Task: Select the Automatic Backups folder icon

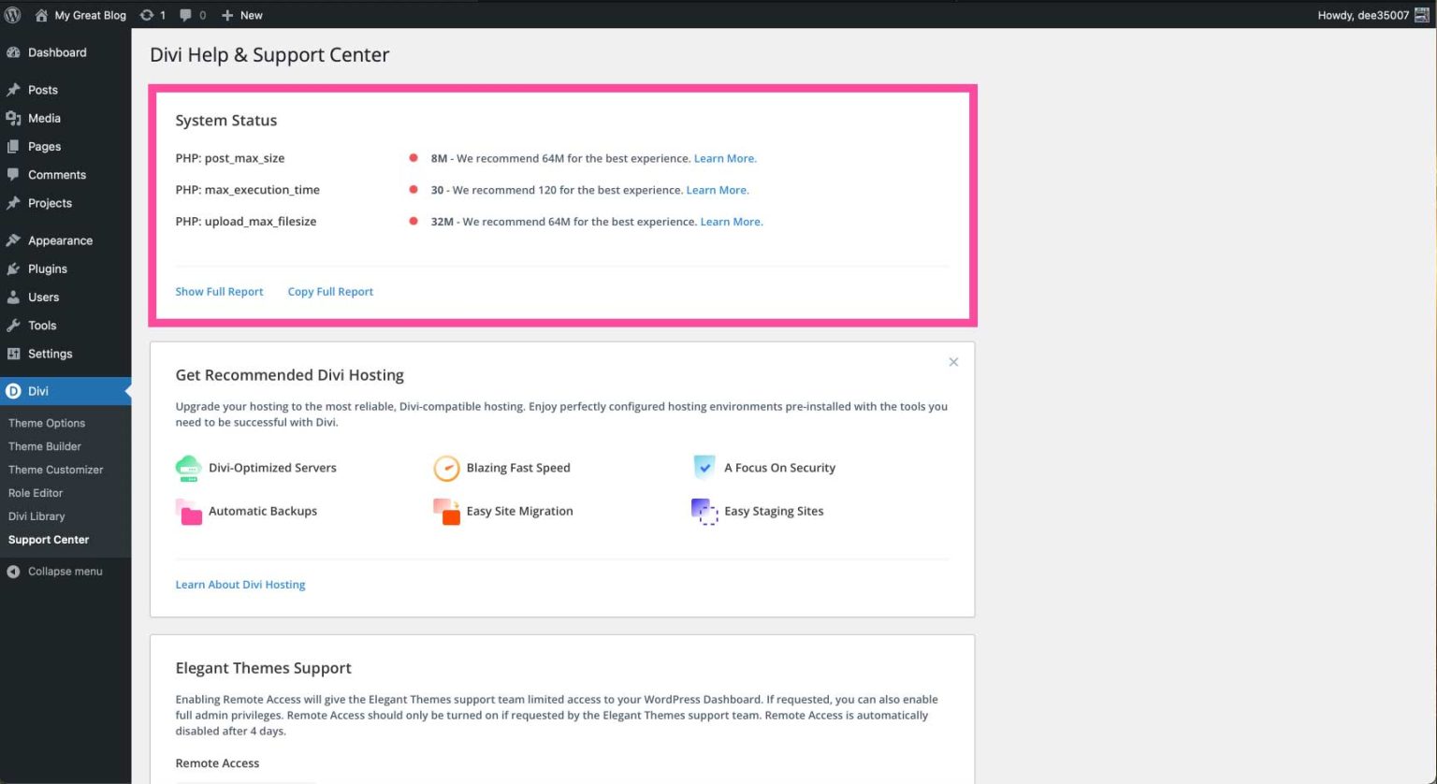Action: click(x=188, y=511)
